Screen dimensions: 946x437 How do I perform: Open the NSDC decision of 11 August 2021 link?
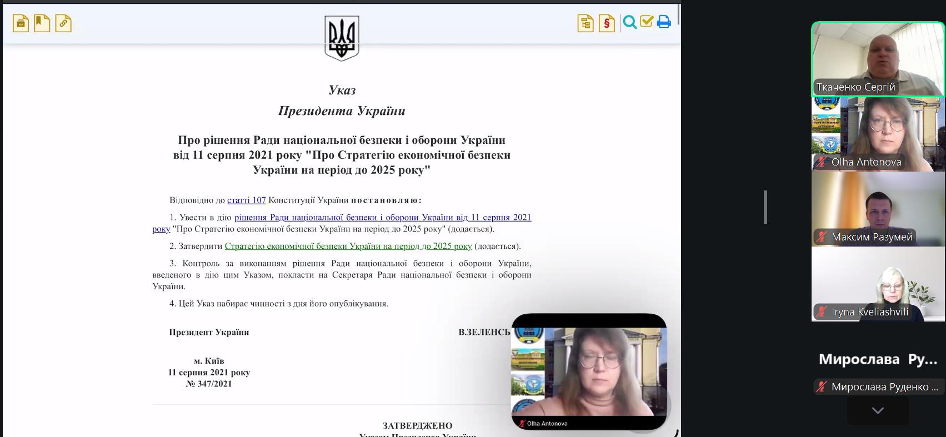click(x=382, y=218)
